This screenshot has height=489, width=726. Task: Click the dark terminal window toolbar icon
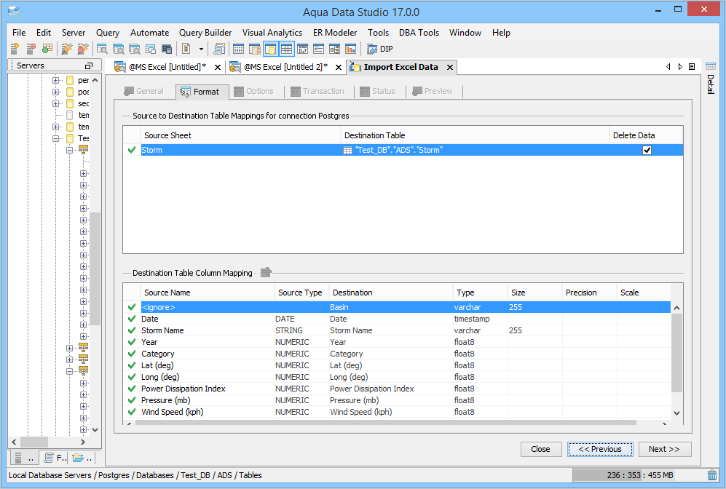tap(167, 49)
